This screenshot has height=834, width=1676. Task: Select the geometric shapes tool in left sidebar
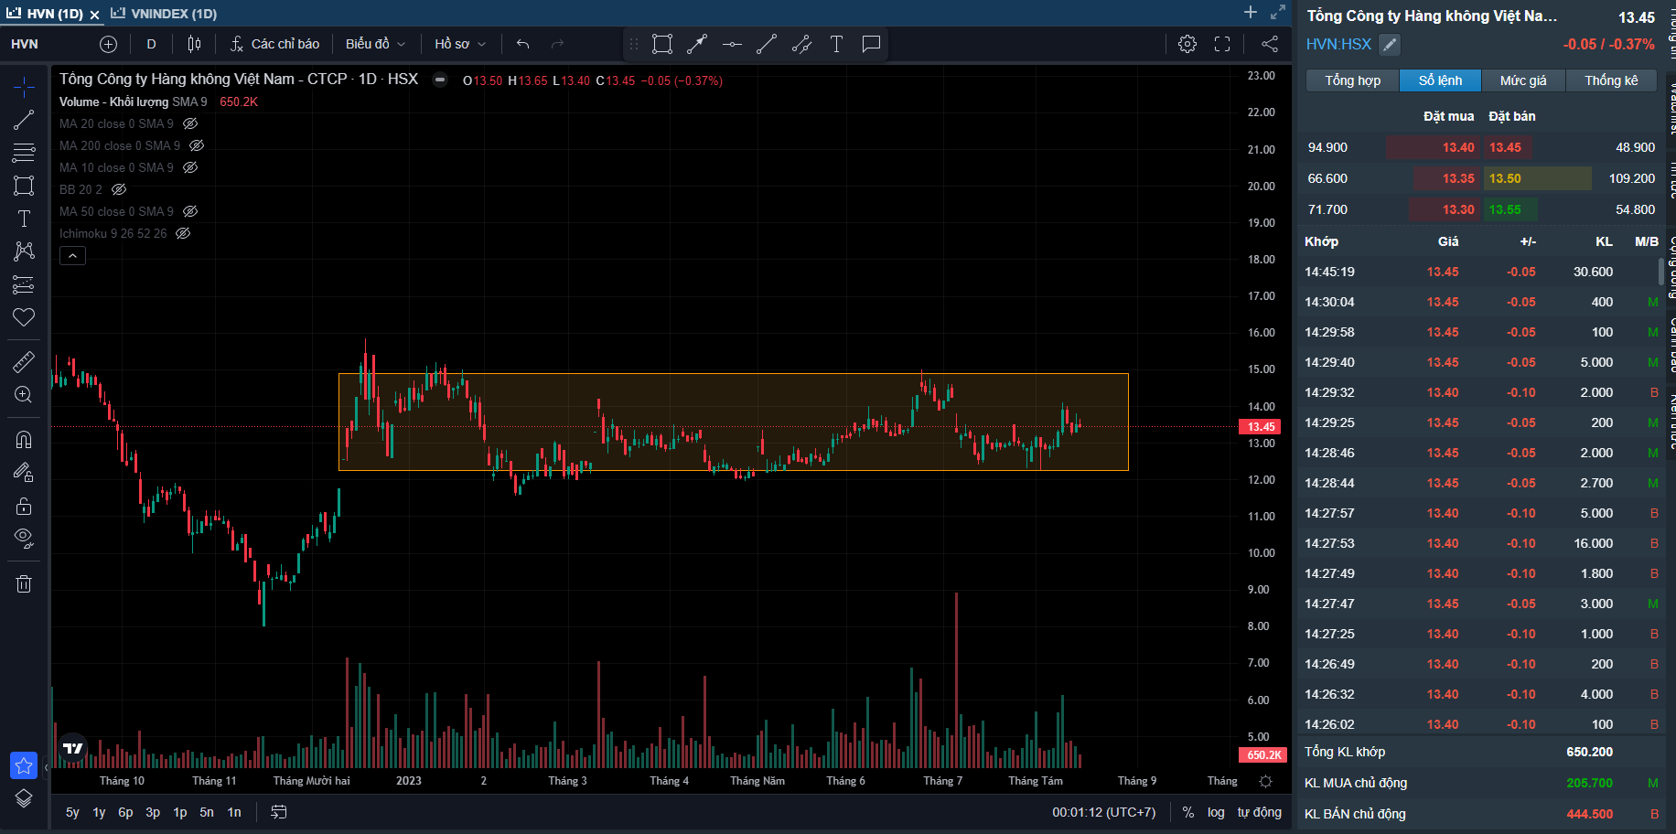click(24, 186)
